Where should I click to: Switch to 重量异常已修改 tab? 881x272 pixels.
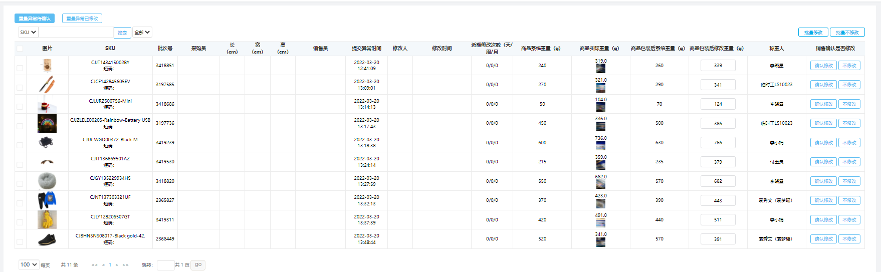(x=82, y=19)
